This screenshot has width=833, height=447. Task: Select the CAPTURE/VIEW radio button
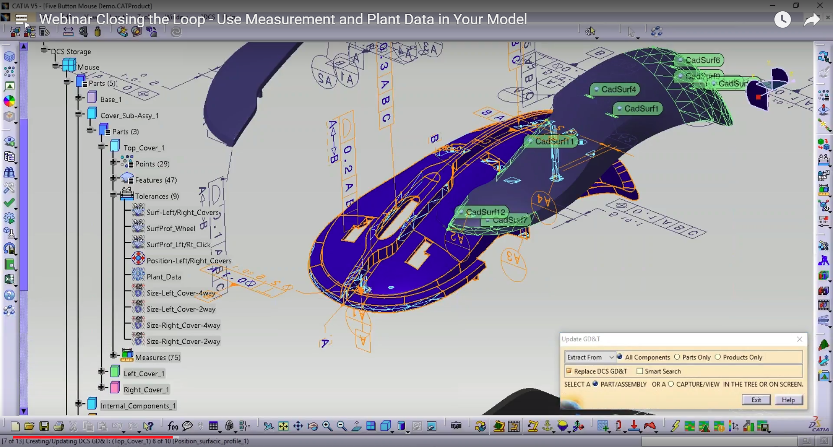[671, 384]
